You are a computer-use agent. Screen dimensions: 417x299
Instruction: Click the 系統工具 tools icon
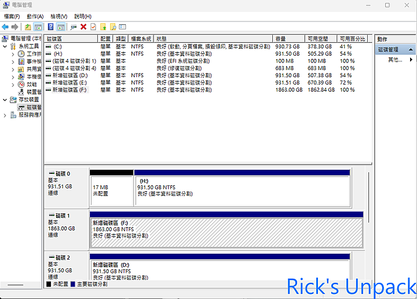tap(13, 46)
